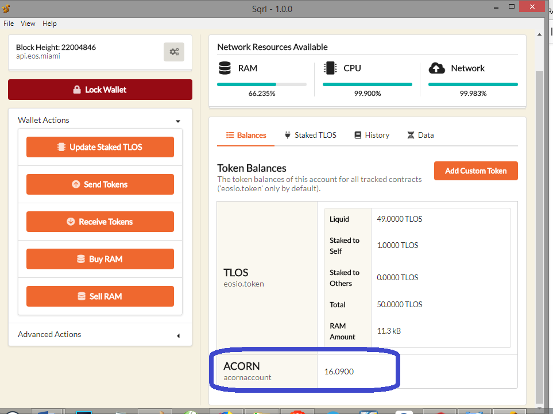Switch to the Data tab
The width and height of the screenshot is (553, 414).
click(420, 135)
